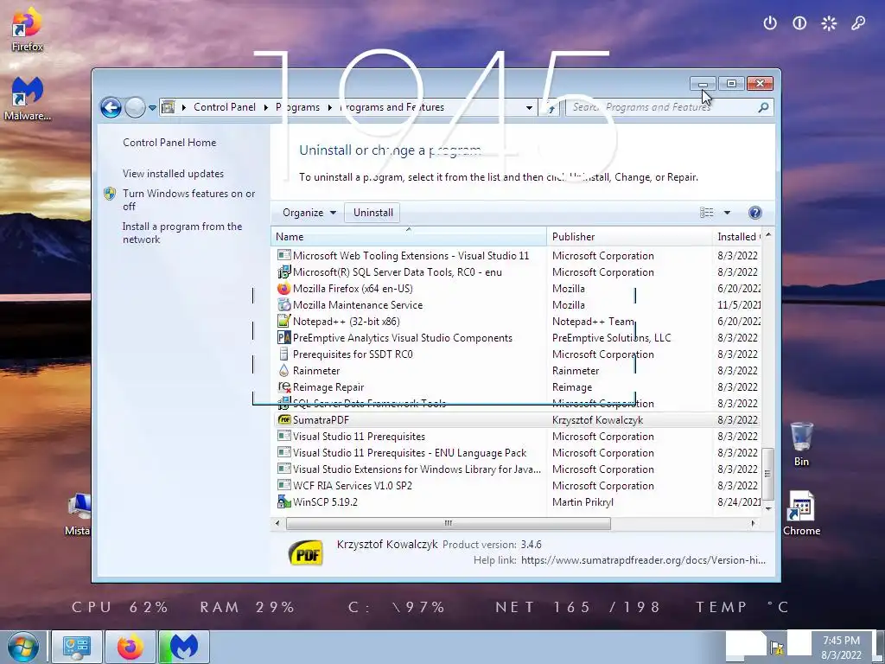This screenshot has height=664, width=885.
Task: Open the Windows Start menu
Action: pyautogui.click(x=23, y=647)
